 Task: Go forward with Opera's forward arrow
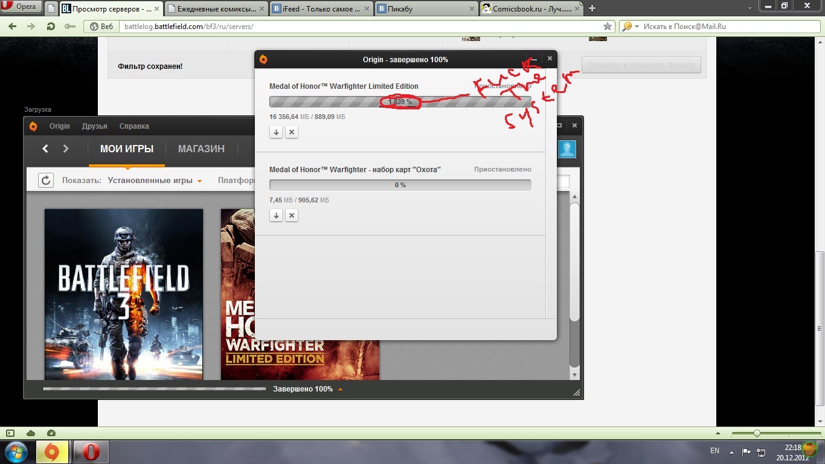tap(31, 27)
